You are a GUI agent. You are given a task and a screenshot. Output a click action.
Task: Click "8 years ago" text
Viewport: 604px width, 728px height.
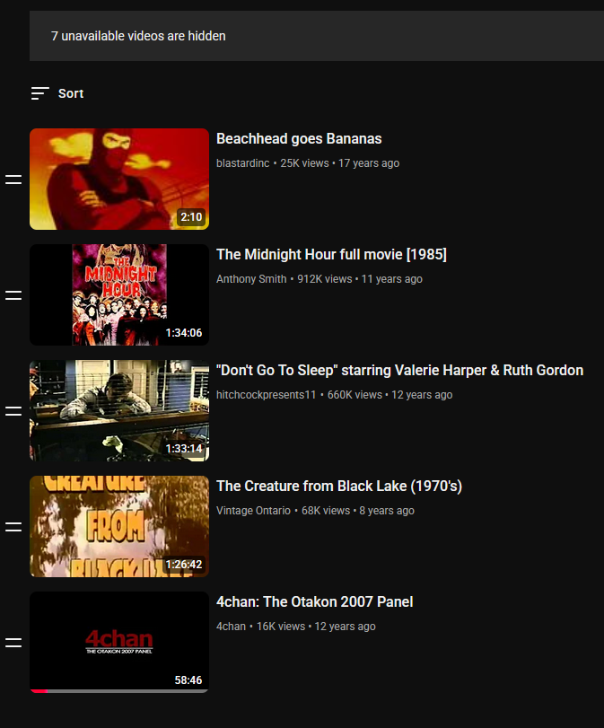tap(387, 511)
